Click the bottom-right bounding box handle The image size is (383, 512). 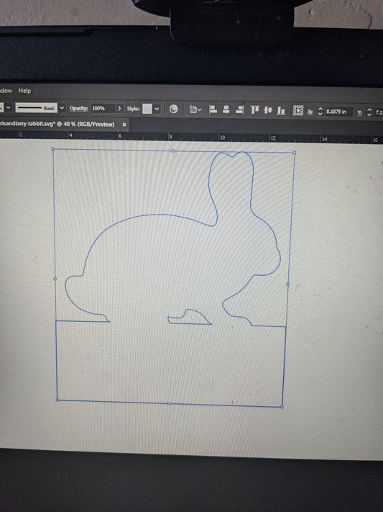[x=282, y=407]
